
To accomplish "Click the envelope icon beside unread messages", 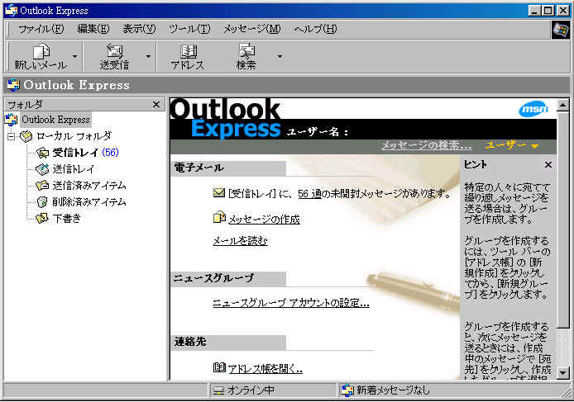I will 219,192.
